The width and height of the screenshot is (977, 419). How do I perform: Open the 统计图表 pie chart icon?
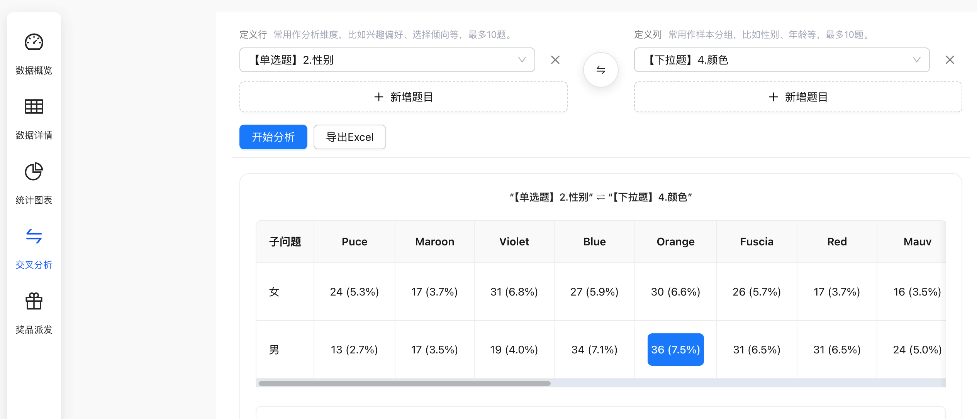click(x=34, y=172)
